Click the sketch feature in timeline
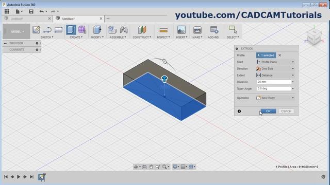The height and width of the screenshot is (185, 330). [42, 177]
